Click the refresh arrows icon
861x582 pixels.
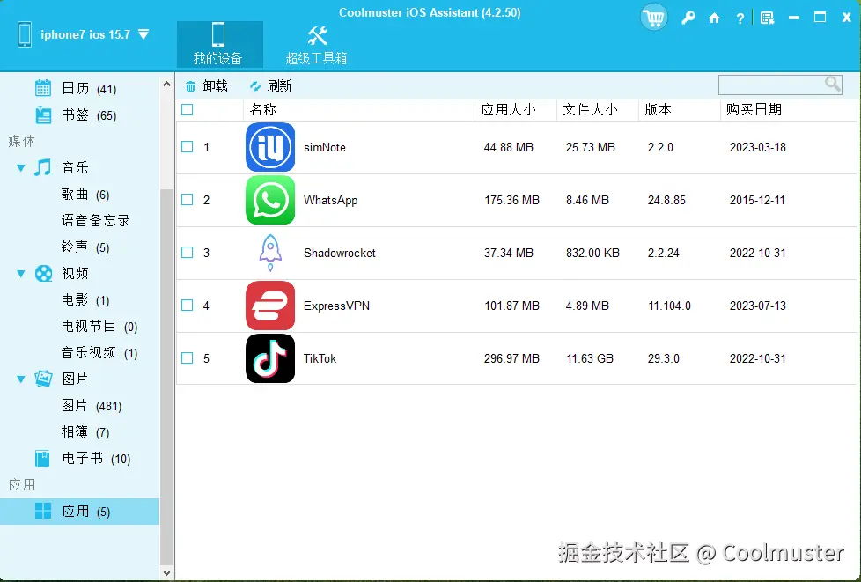click(x=255, y=86)
